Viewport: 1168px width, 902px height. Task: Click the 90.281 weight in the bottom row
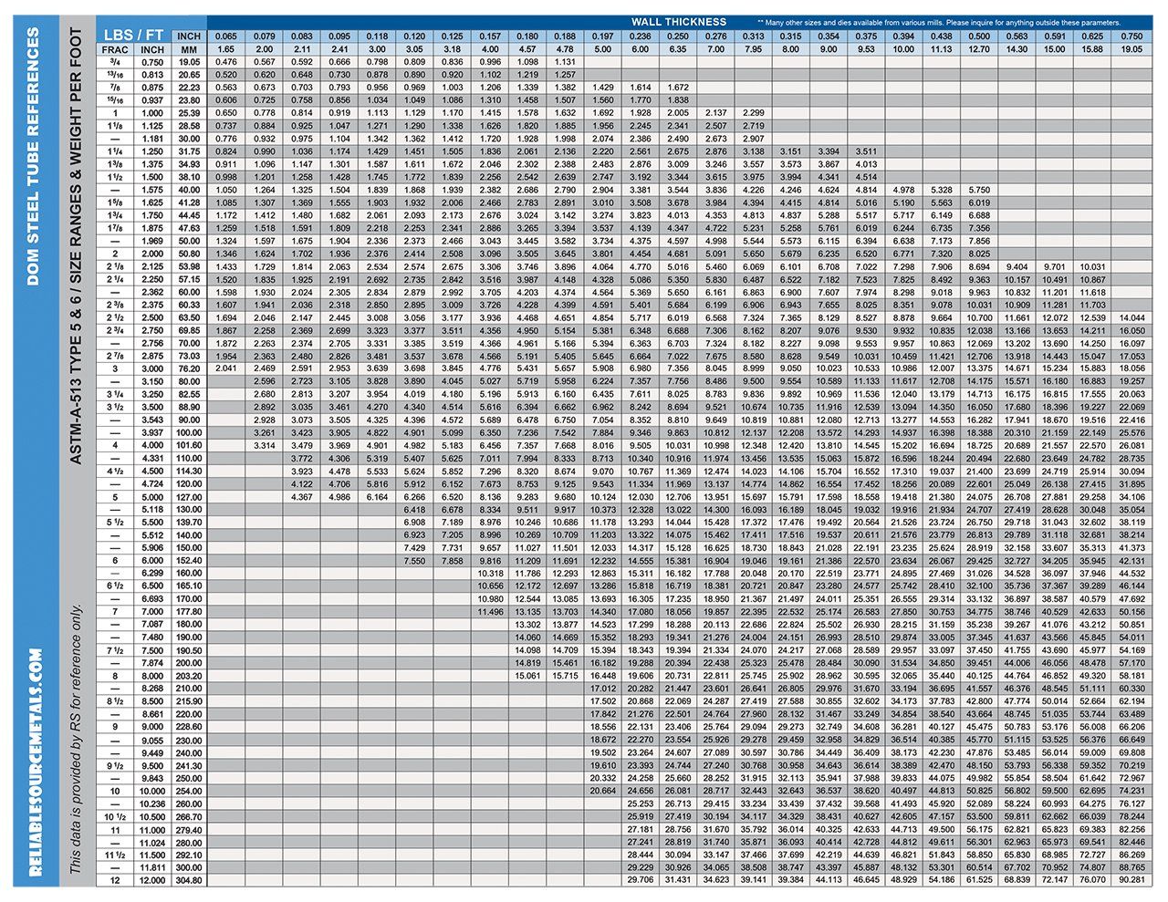(x=1131, y=881)
